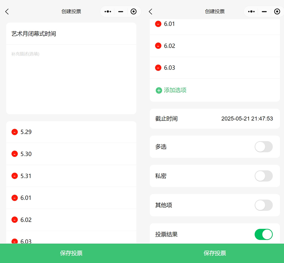Image resolution: width=284 pixels, height=263 pixels.
Task: Delete 6.01 option on left screen
Action: point(15,198)
